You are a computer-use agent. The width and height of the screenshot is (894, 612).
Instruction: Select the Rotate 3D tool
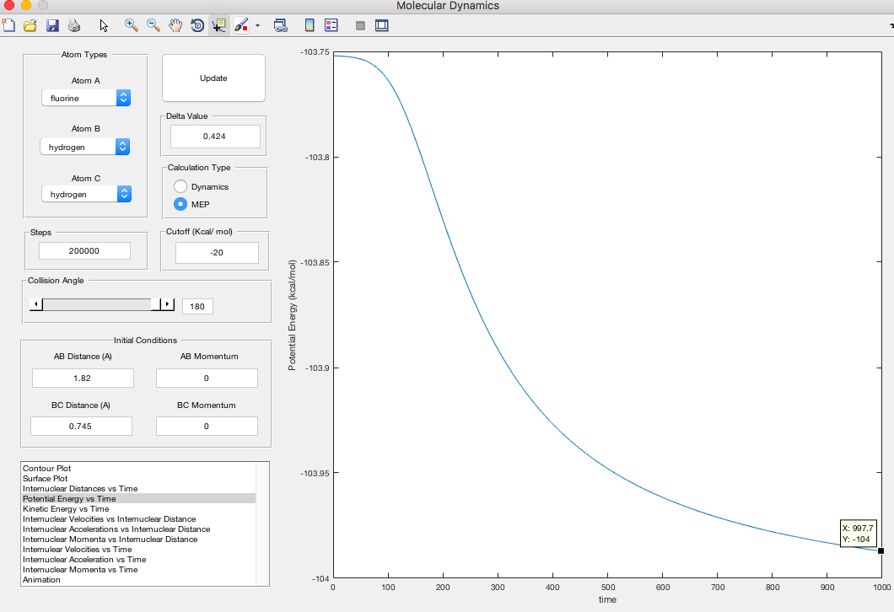point(197,25)
